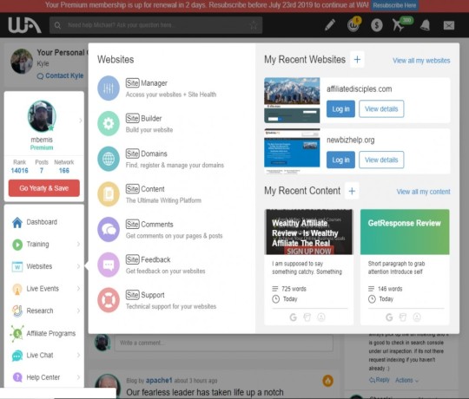Image resolution: width=469 pixels, height=399 pixels.
Task: Add new content with plus button
Action: click(x=352, y=191)
